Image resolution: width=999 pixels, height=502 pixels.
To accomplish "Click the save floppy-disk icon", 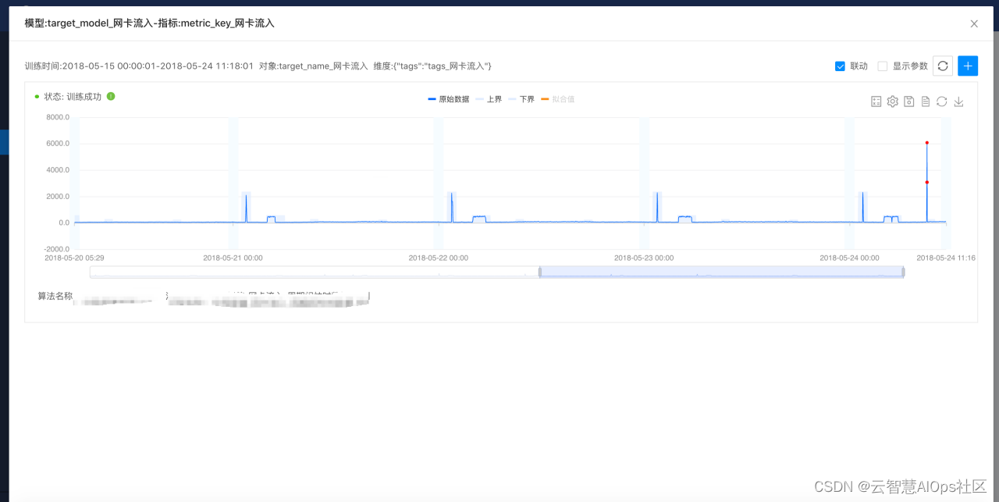I will [909, 101].
